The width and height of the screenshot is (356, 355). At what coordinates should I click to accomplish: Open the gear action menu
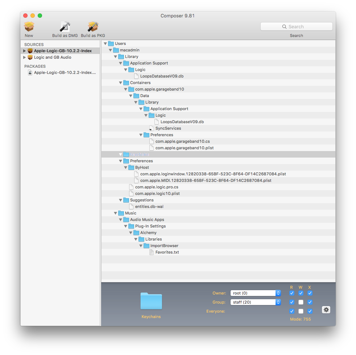[x=326, y=310]
